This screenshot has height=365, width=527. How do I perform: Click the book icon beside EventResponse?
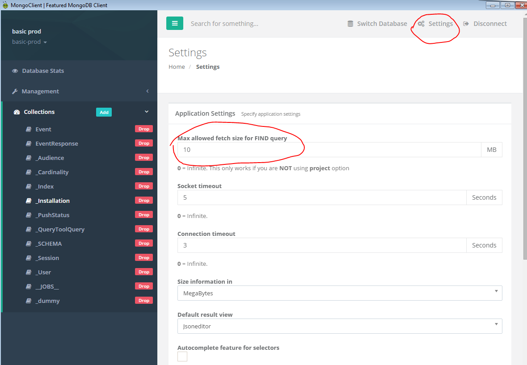point(29,144)
